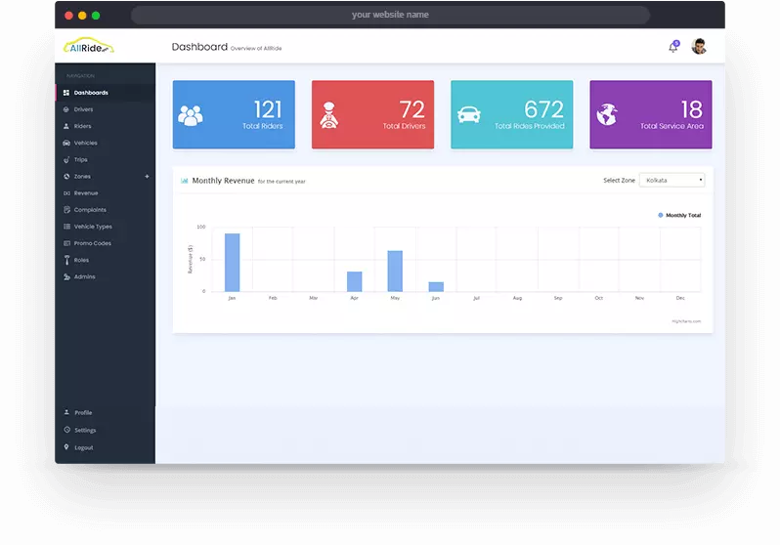Click the Vehicles car icon in sidebar
The image size is (780, 545).
(66, 143)
